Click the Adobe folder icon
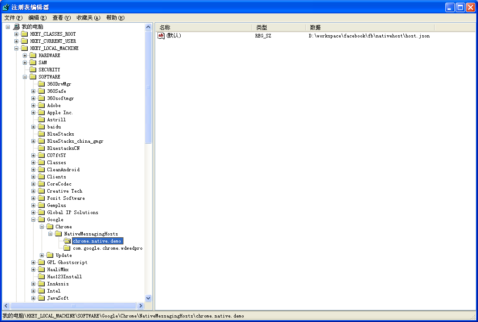Viewport: 478px width, 322px height. (x=42, y=106)
